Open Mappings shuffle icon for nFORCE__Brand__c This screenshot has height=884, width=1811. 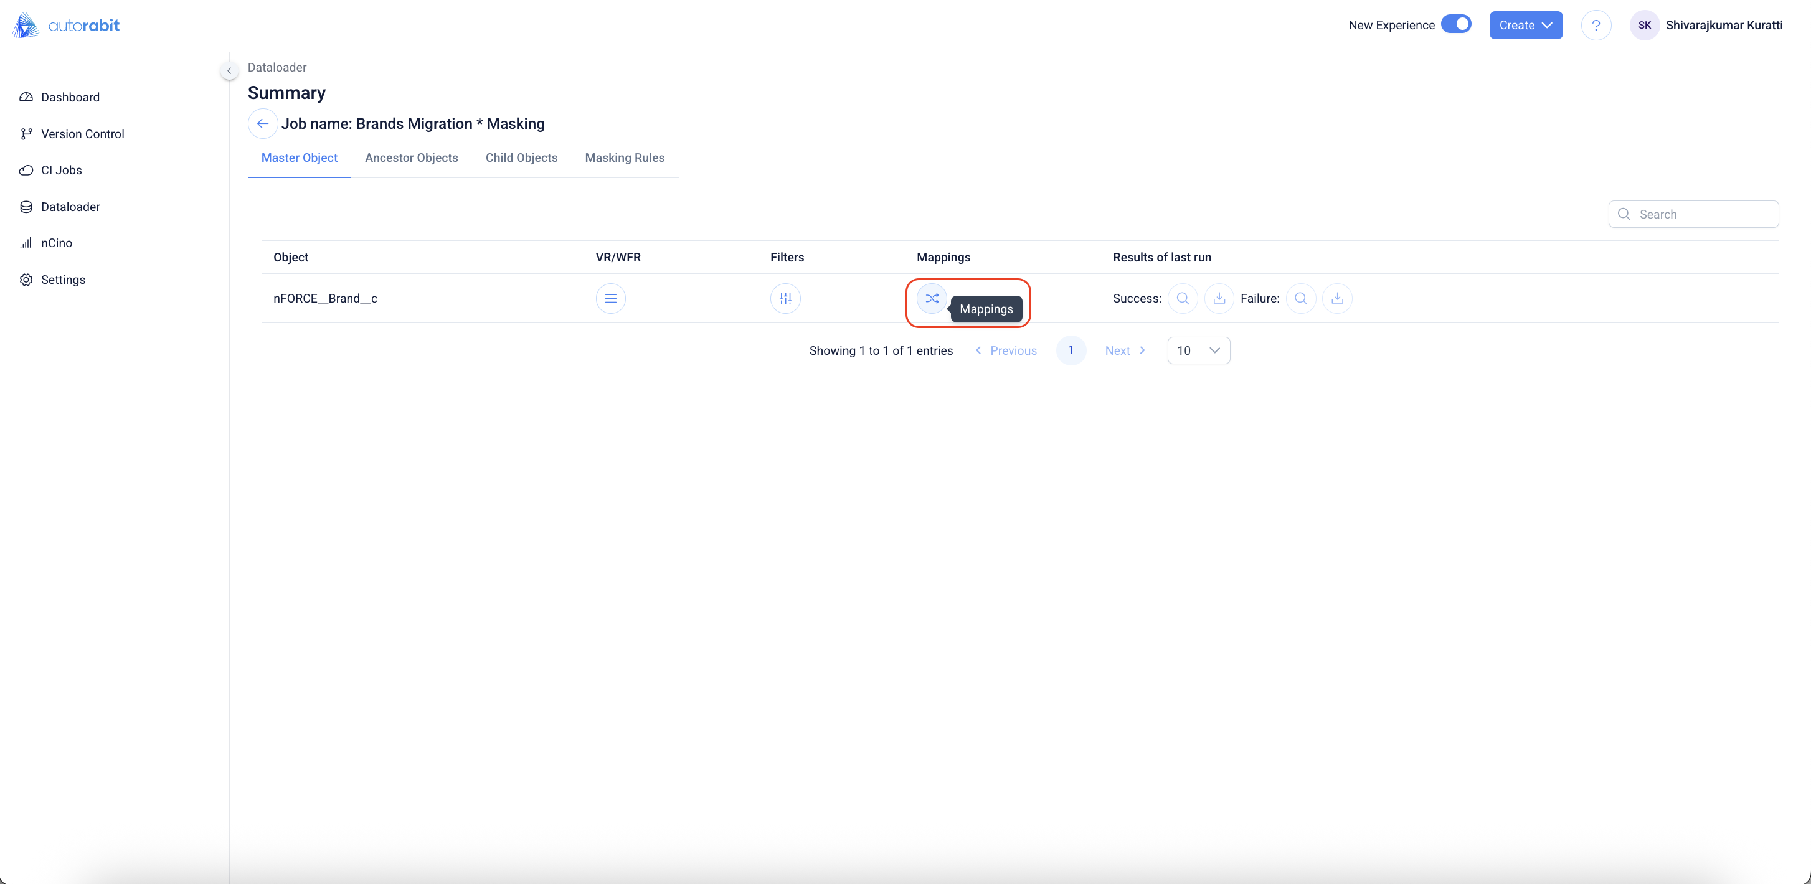pos(932,298)
